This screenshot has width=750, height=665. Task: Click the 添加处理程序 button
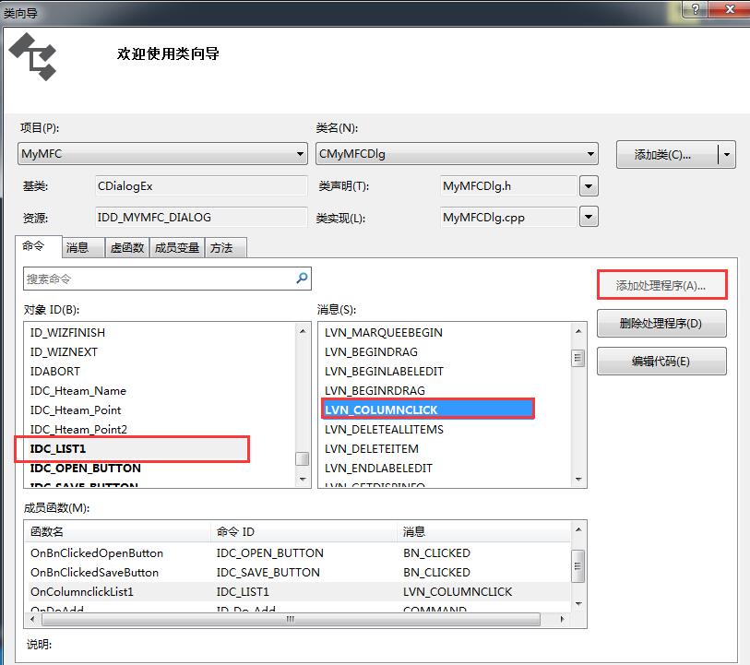pyautogui.click(x=661, y=285)
